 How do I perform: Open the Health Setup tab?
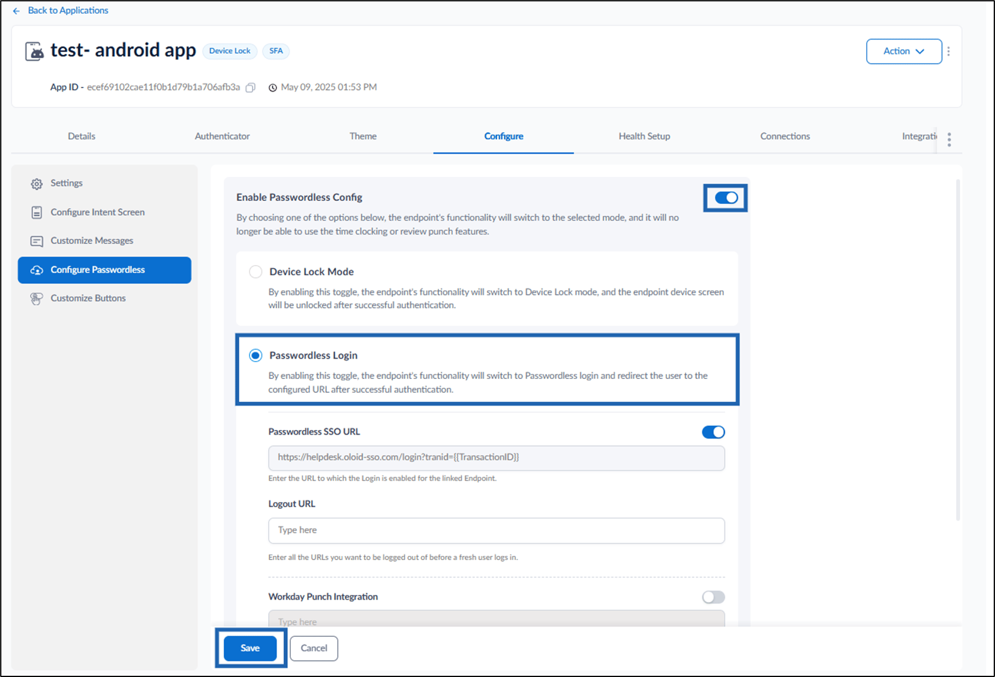coord(644,136)
